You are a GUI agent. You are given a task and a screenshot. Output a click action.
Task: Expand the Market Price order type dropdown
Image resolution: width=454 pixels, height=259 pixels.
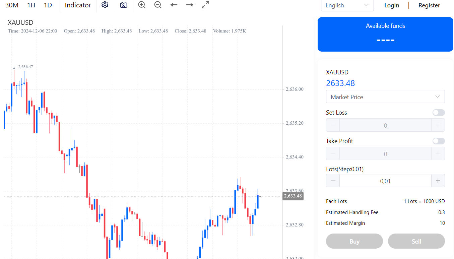385,97
